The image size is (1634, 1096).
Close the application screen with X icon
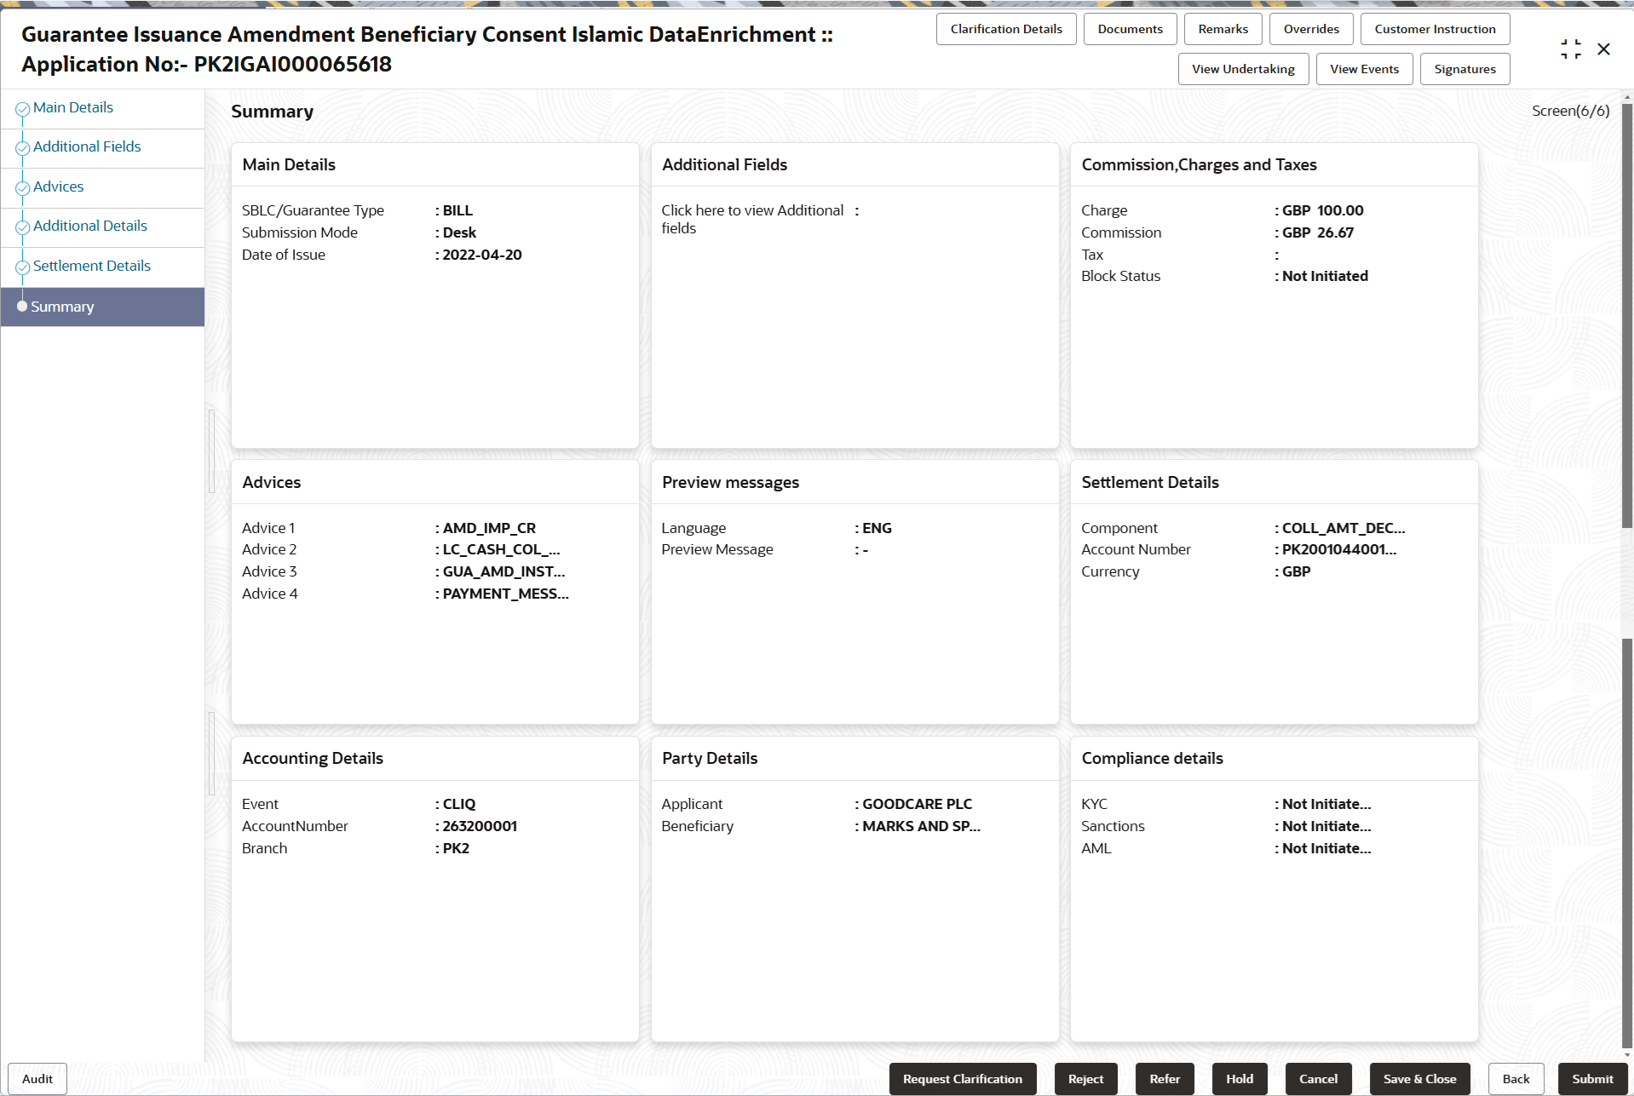click(x=1604, y=49)
